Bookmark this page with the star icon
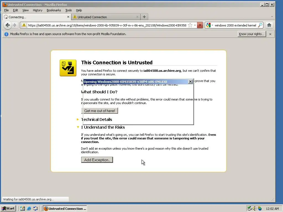 click(x=190, y=25)
